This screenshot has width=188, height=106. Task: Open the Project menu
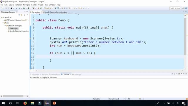pyautogui.click(x=41, y=5)
